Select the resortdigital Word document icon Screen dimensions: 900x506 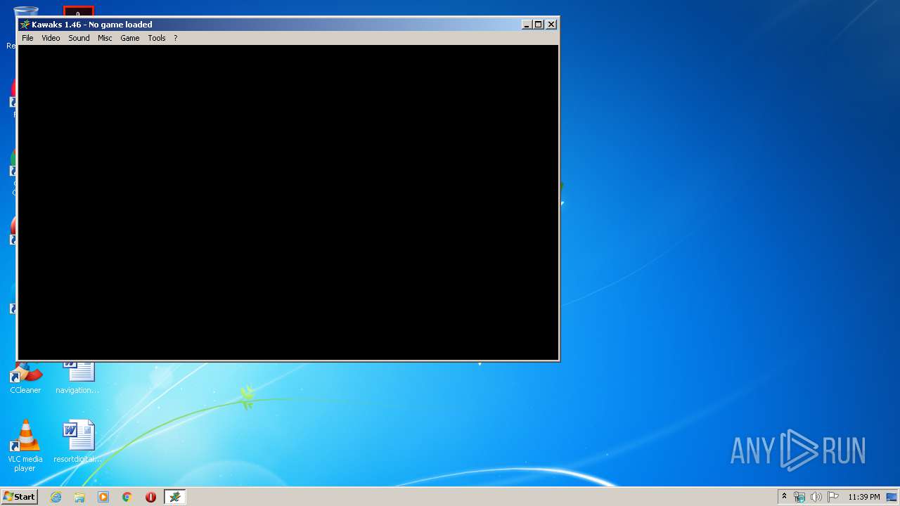78,441
